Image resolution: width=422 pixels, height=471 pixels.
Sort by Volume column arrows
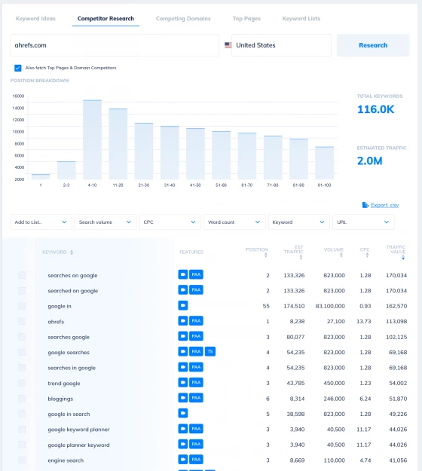(x=341, y=255)
